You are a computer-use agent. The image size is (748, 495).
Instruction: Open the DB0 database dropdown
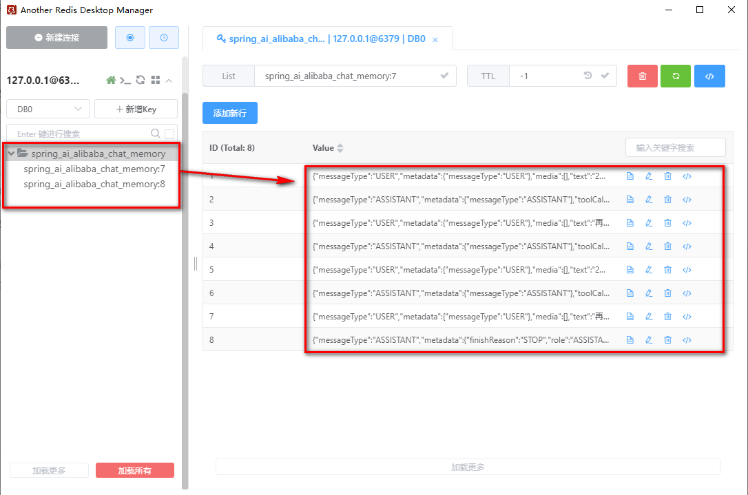point(48,109)
